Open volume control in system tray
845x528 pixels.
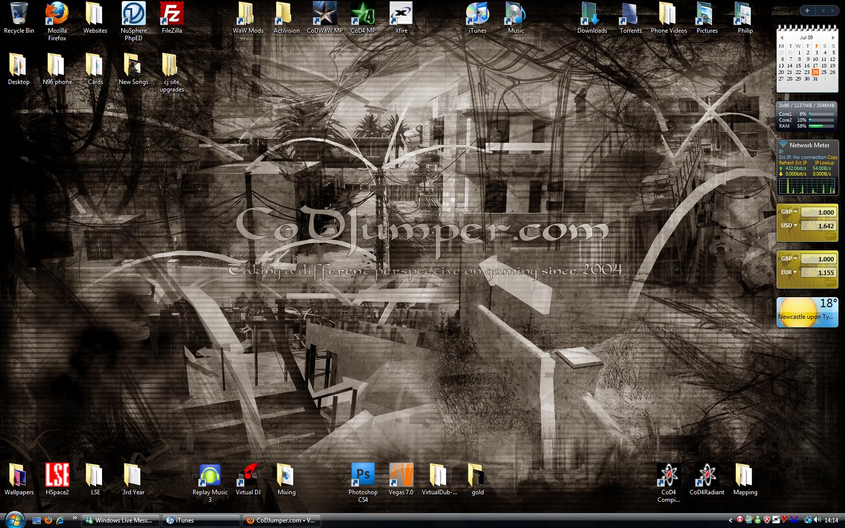tap(818, 520)
